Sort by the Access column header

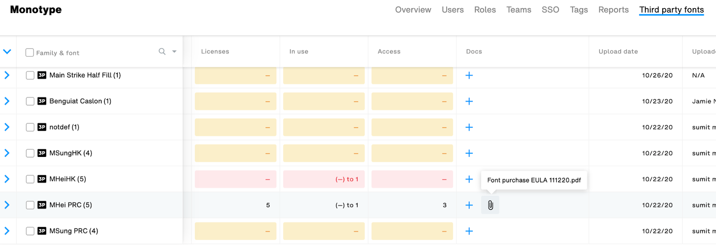coord(389,51)
